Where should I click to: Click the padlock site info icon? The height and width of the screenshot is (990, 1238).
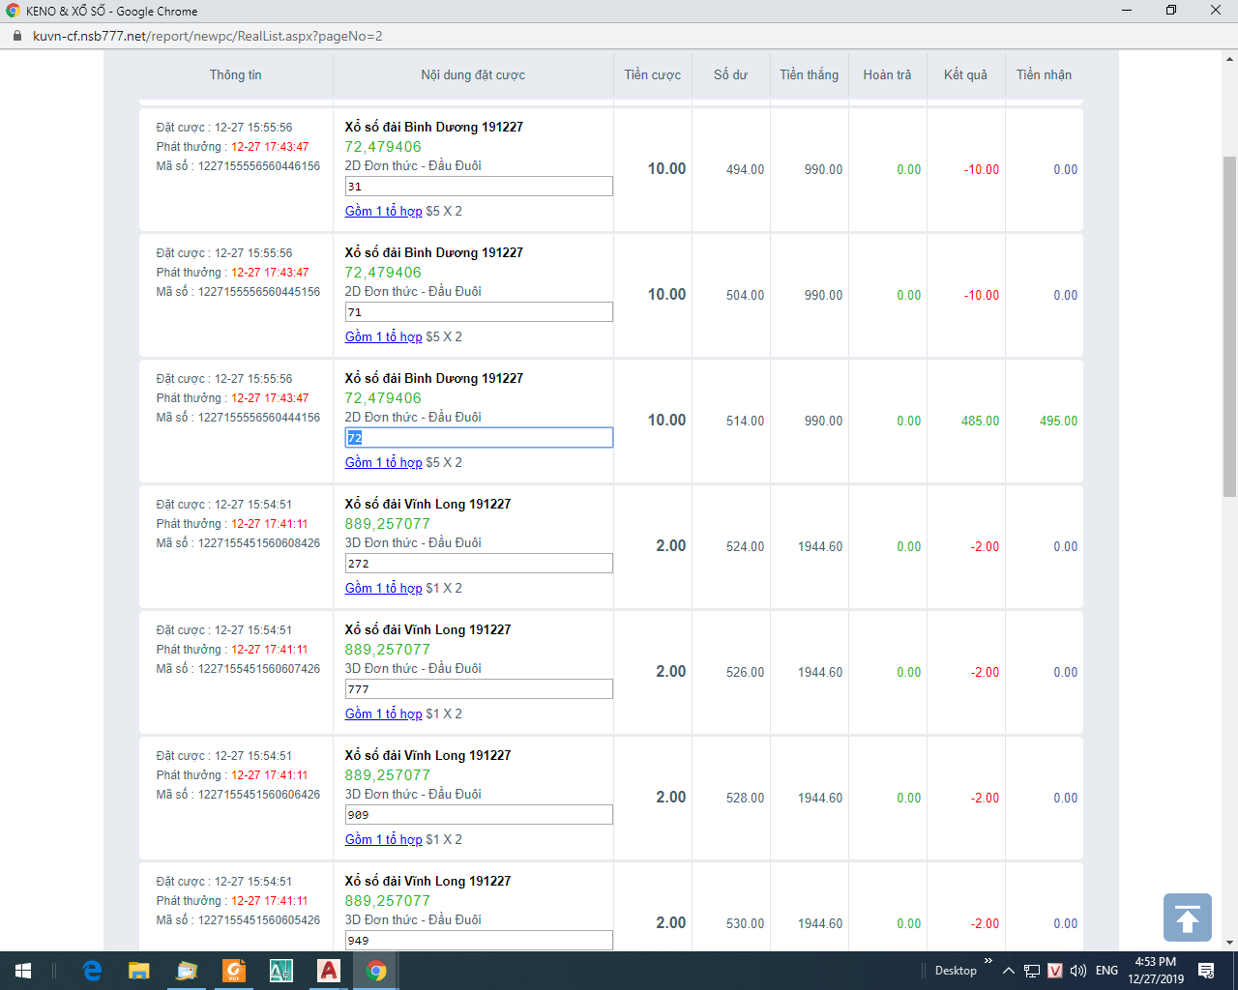coord(16,36)
